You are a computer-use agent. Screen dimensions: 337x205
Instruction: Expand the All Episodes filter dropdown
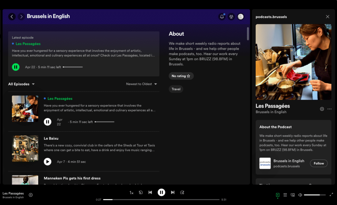[x=21, y=84]
